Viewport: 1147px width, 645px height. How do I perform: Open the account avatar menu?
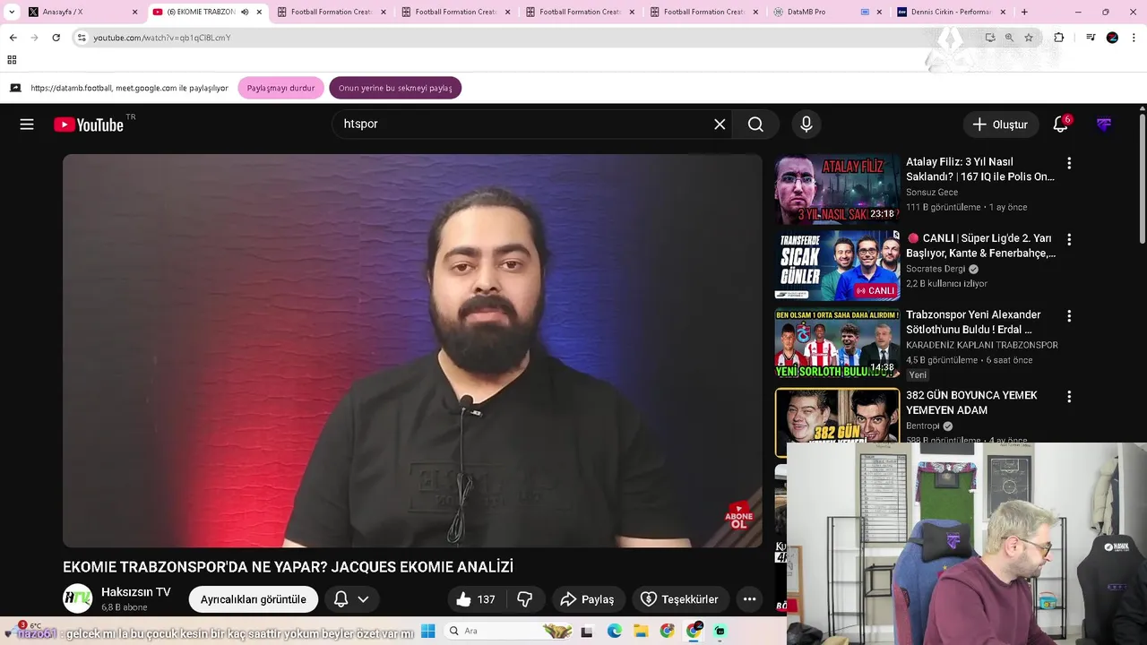point(1104,125)
